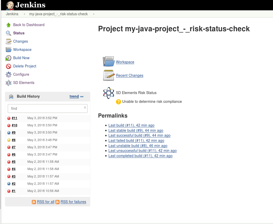Select Delete Project in the sidebar
This screenshot has height=224, width=273.
[x=25, y=66]
